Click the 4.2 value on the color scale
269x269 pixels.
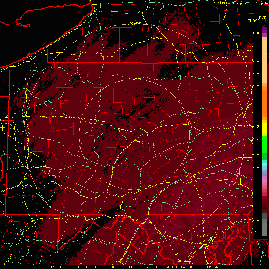coord(256,127)
